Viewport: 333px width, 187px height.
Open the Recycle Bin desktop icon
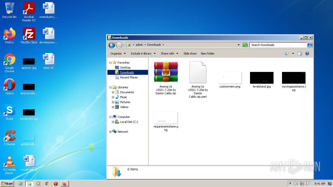(x=9, y=10)
